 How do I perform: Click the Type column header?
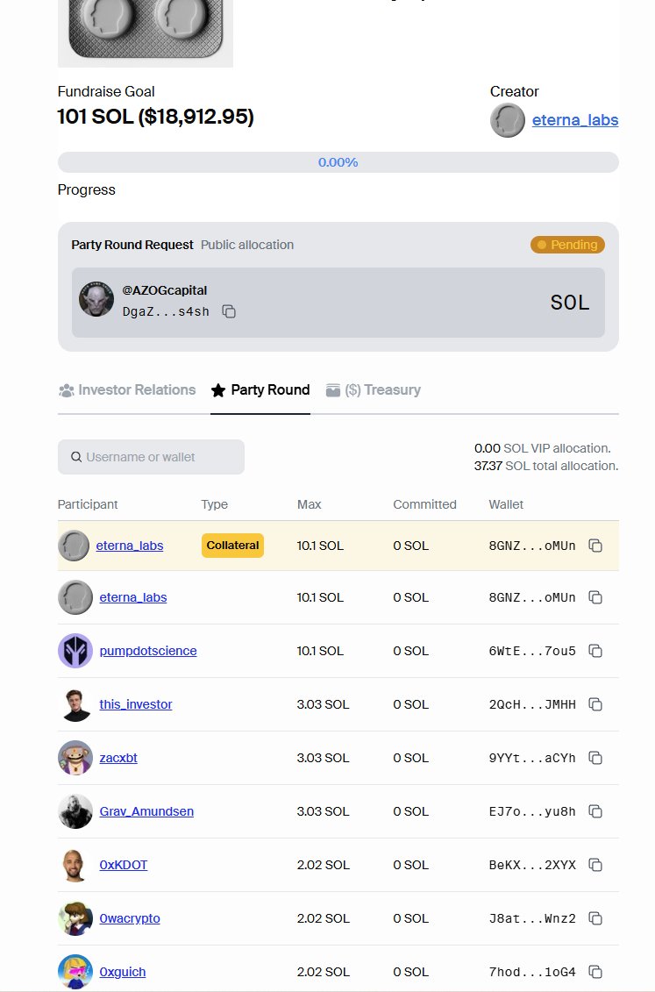tap(214, 504)
